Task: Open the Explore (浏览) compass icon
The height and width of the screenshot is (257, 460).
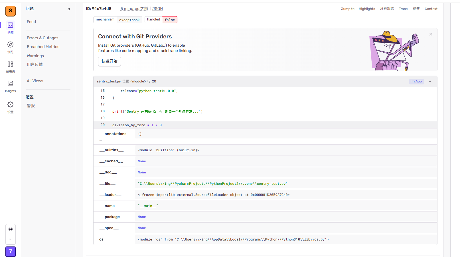Action: pos(10,45)
